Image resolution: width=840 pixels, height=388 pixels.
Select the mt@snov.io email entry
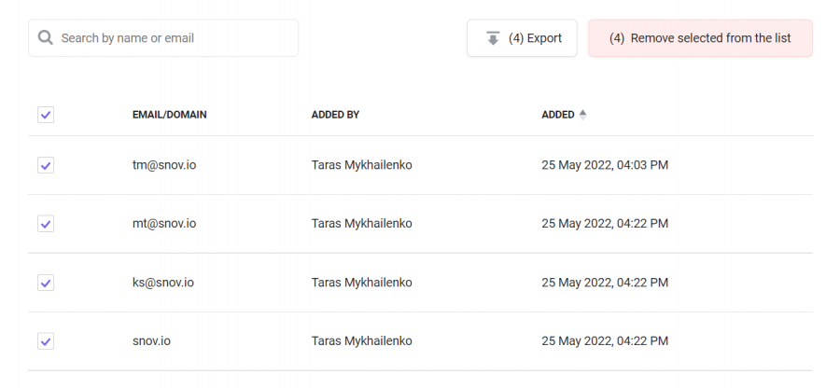coord(164,223)
